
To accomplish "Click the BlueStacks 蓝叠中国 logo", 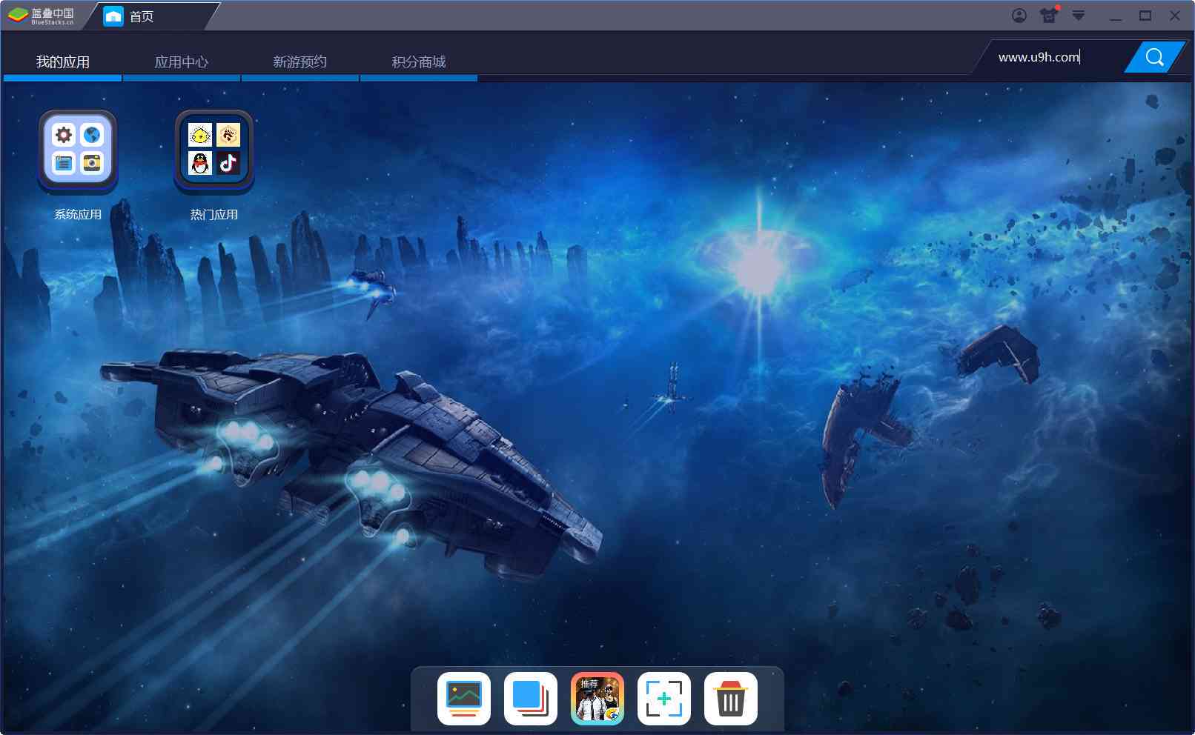I will tap(42, 16).
